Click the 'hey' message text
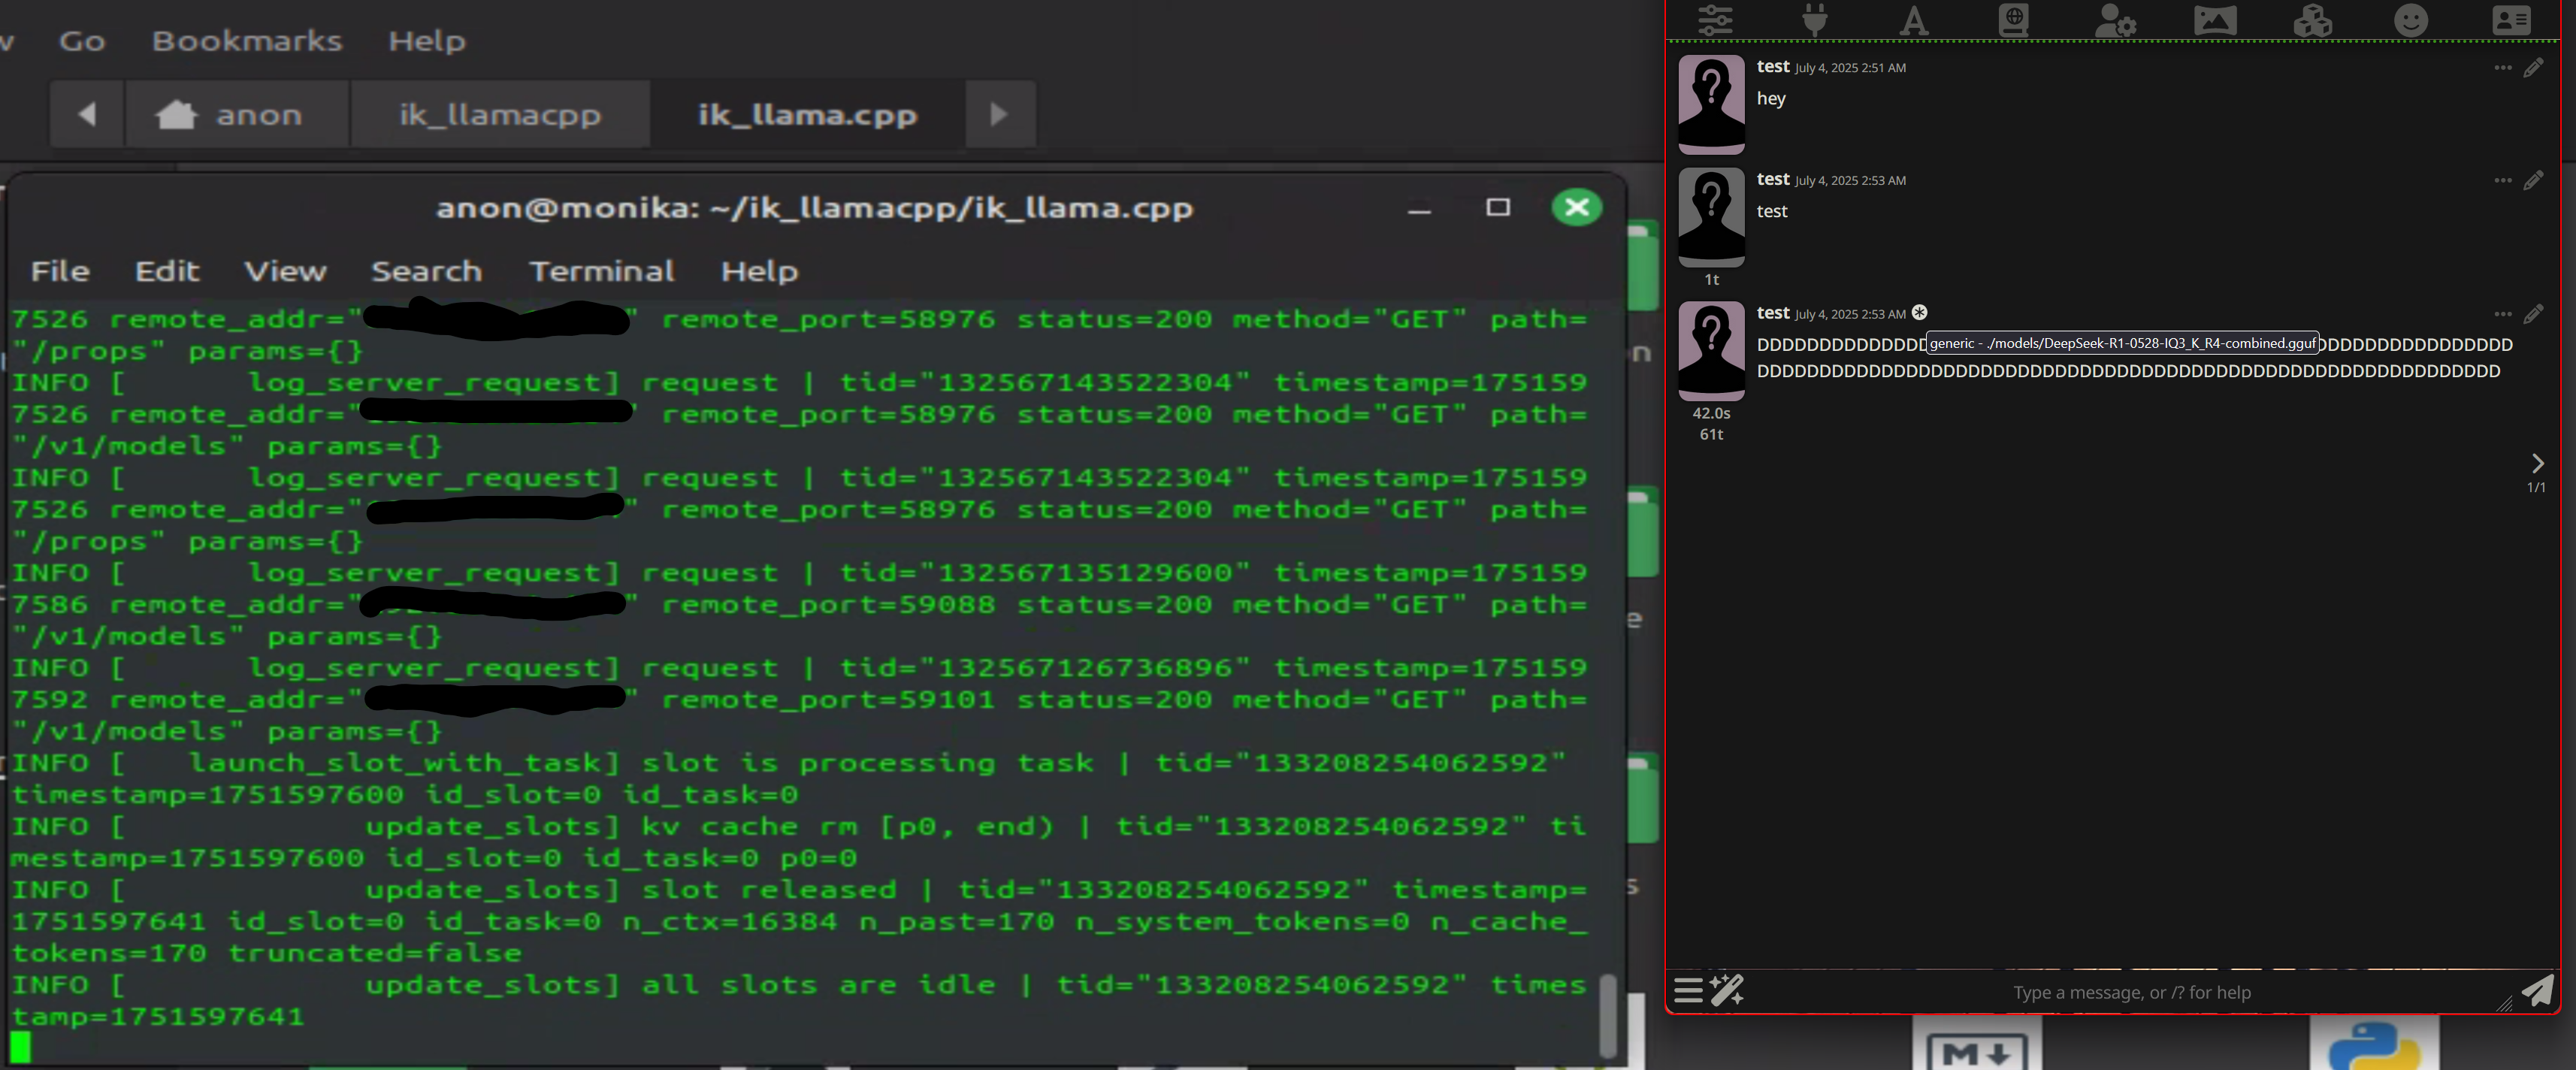 coord(1771,98)
